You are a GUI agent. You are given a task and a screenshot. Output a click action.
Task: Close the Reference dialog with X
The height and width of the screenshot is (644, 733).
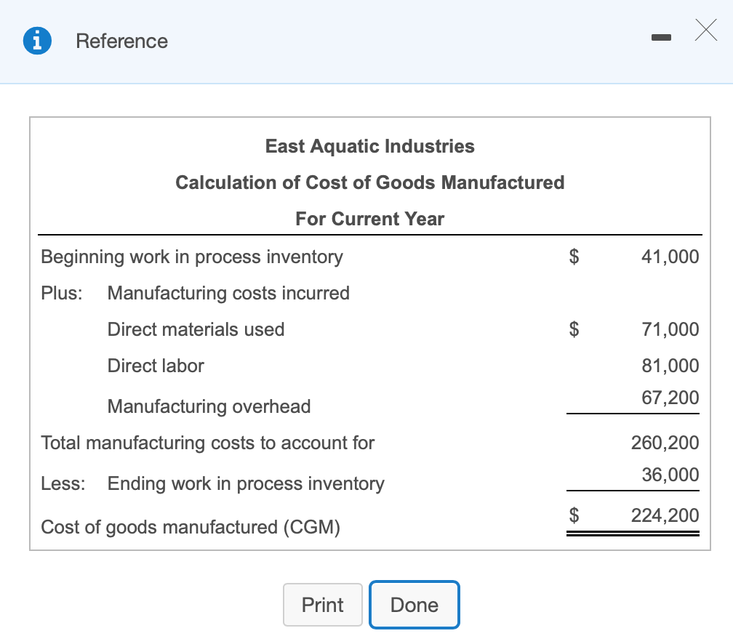[x=705, y=31]
